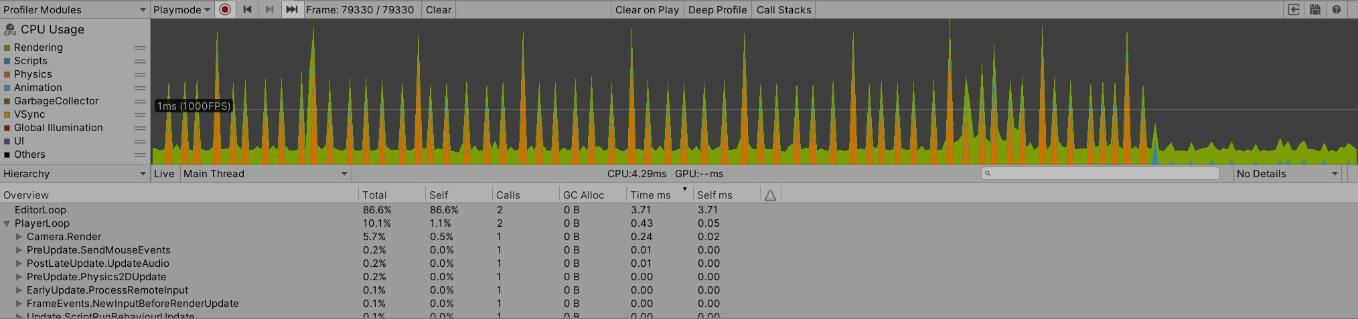
Task: Toggle the VSync category in chart
Action: [x=7, y=114]
